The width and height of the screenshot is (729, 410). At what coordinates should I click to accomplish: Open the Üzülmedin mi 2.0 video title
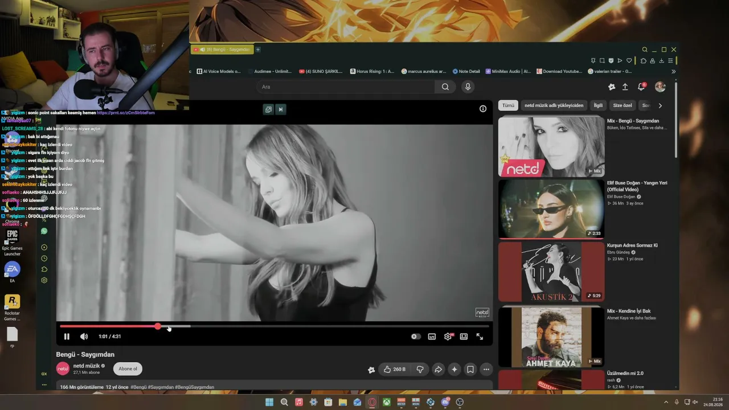[x=625, y=373]
